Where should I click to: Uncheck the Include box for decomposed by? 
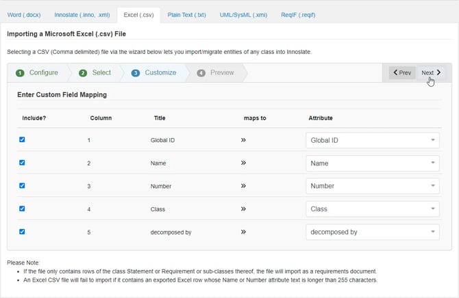click(22, 232)
